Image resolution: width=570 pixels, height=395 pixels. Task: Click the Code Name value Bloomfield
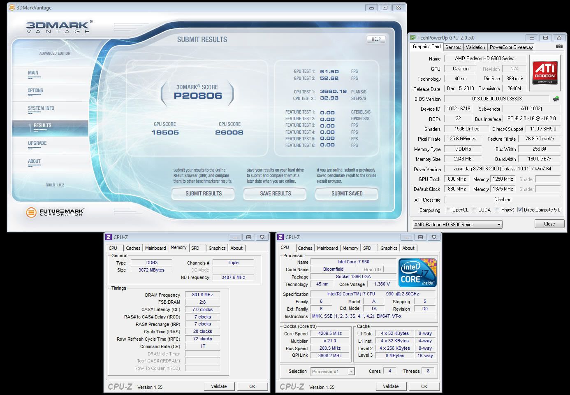333,270
